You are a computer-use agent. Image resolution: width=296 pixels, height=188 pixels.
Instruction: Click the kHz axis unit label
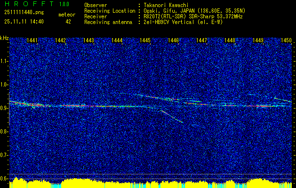pos(4,38)
